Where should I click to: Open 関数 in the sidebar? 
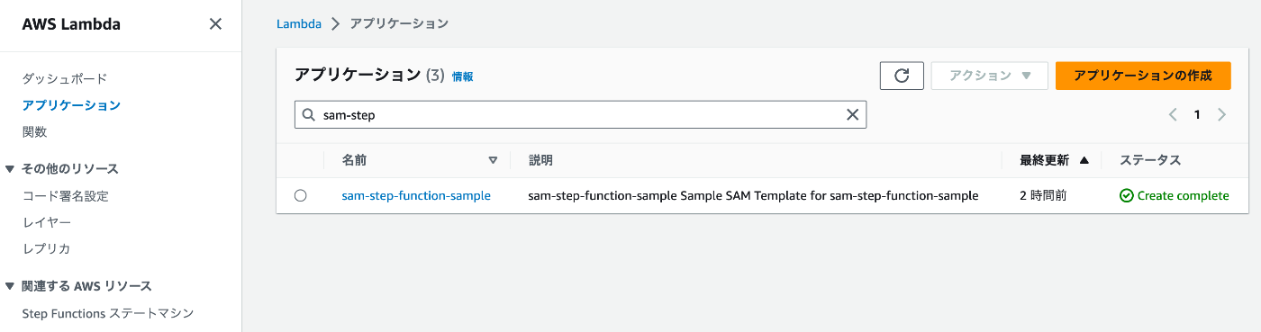pos(34,131)
